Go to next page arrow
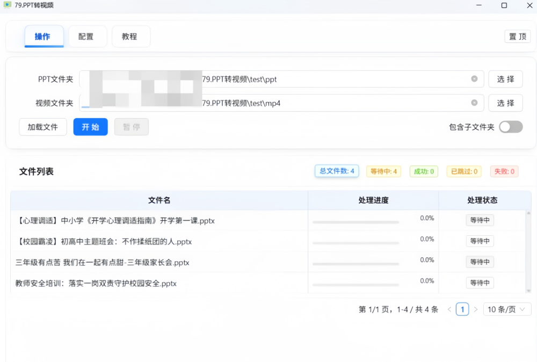Image resolution: width=537 pixels, height=362 pixels. click(475, 309)
